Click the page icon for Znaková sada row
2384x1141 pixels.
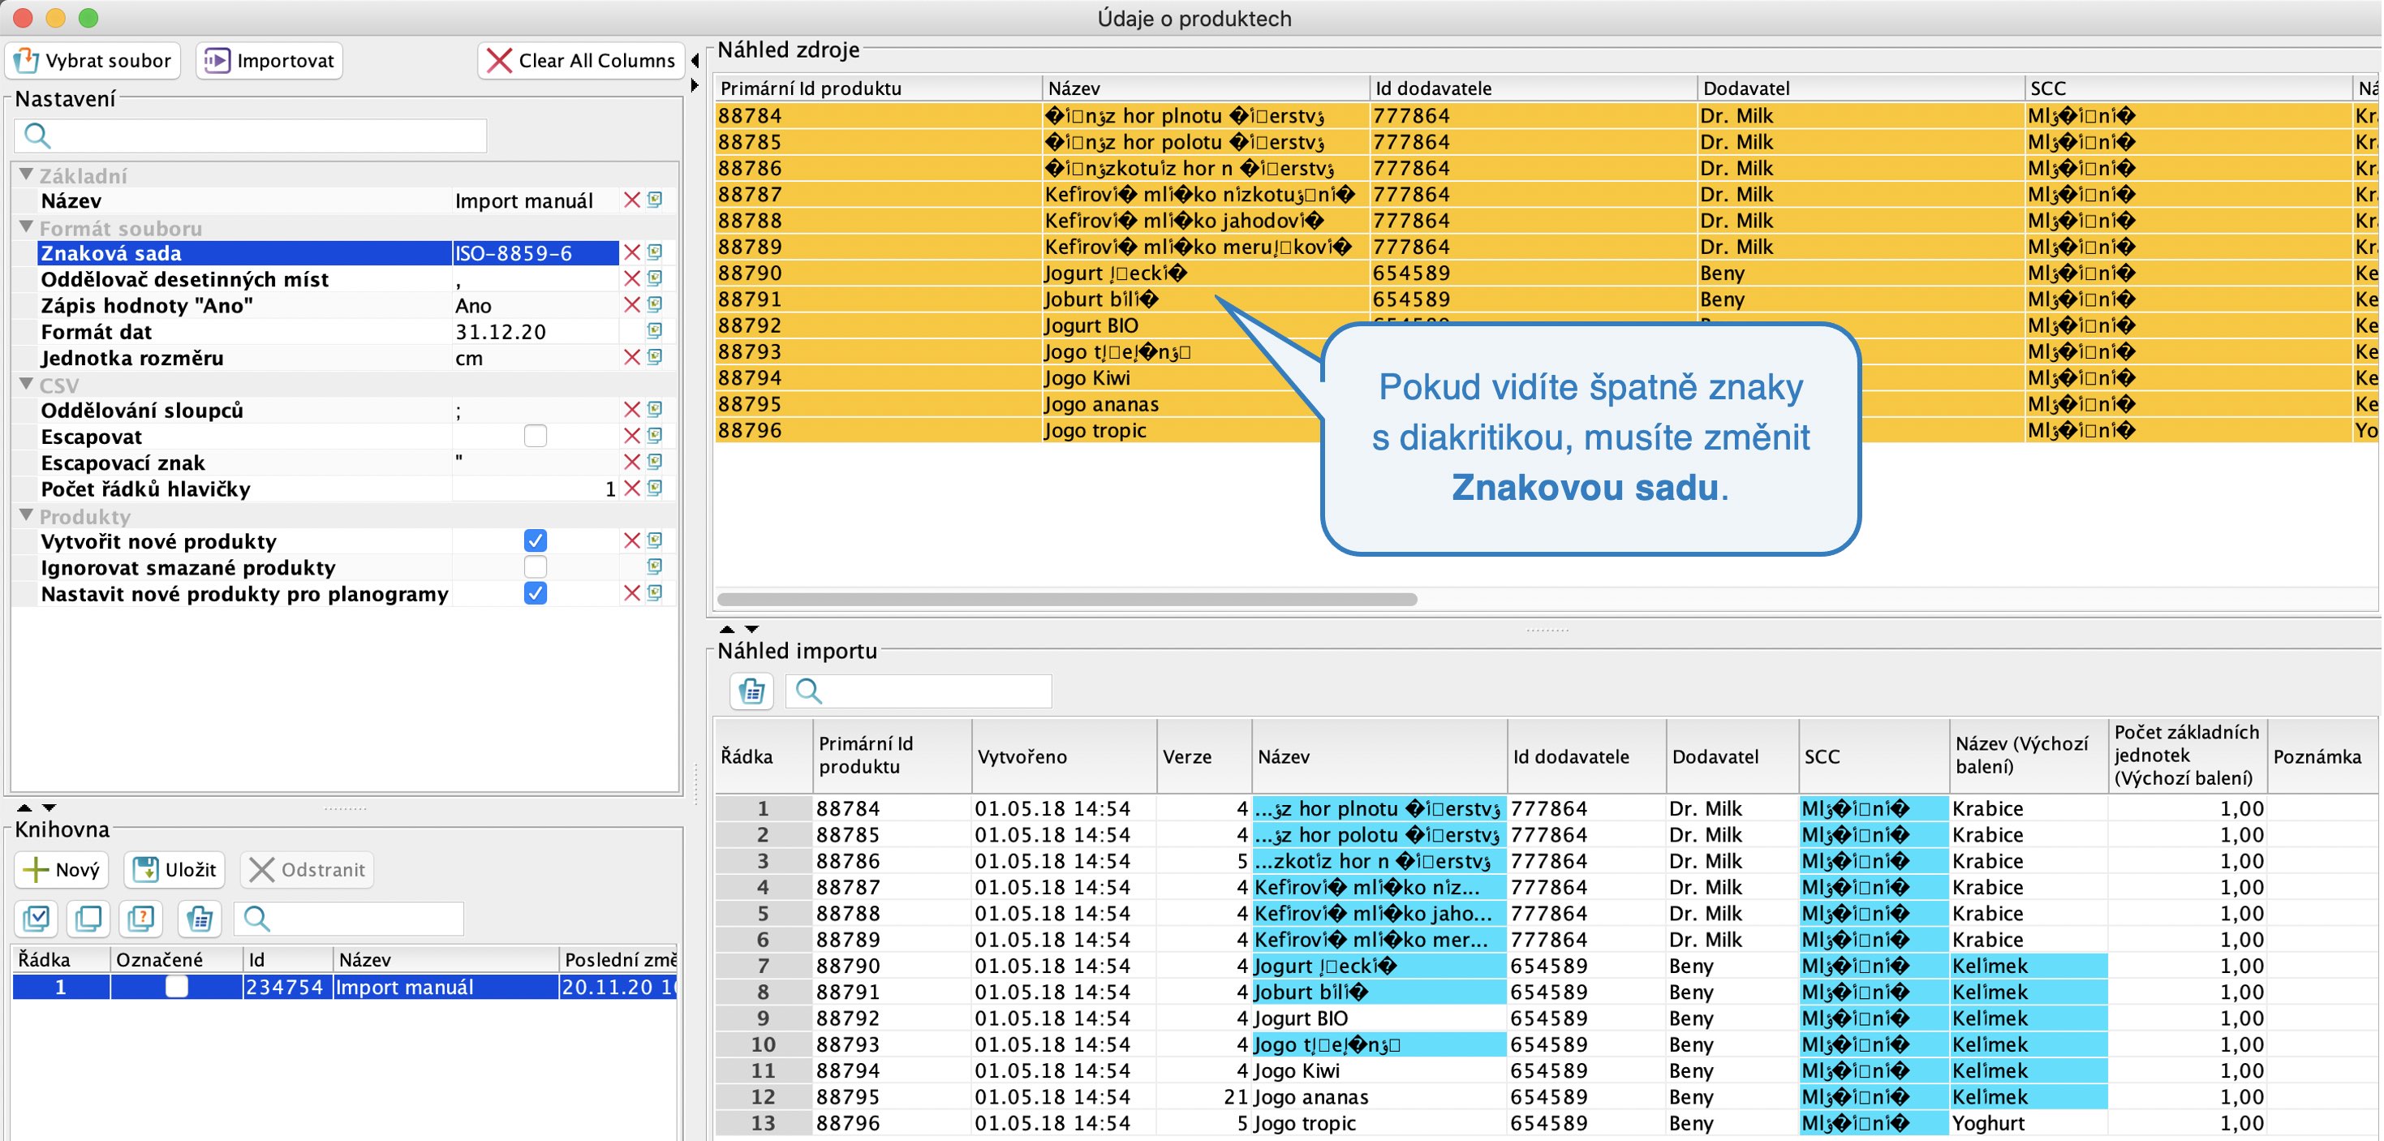tap(655, 252)
